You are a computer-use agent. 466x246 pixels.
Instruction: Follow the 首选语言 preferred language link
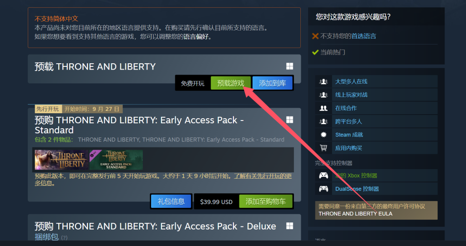tap(364, 36)
